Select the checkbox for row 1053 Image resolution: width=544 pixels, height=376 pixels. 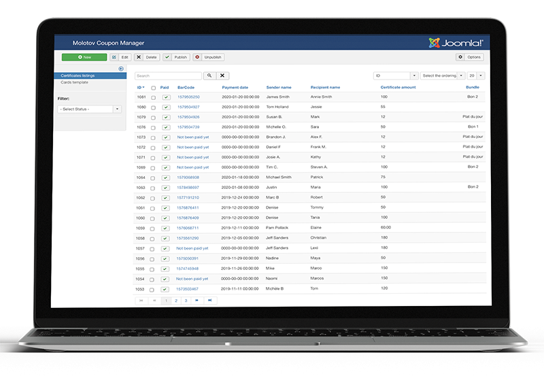pyautogui.click(x=153, y=289)
